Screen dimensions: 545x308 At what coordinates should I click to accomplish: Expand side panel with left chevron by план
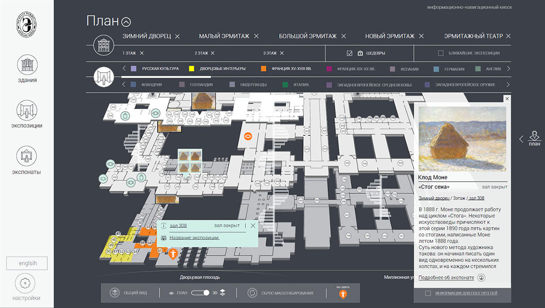coord(521,139)
